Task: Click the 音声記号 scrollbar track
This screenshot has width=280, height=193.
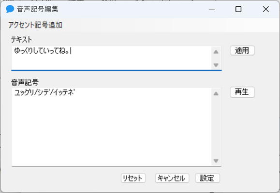Action: (216, 127)
